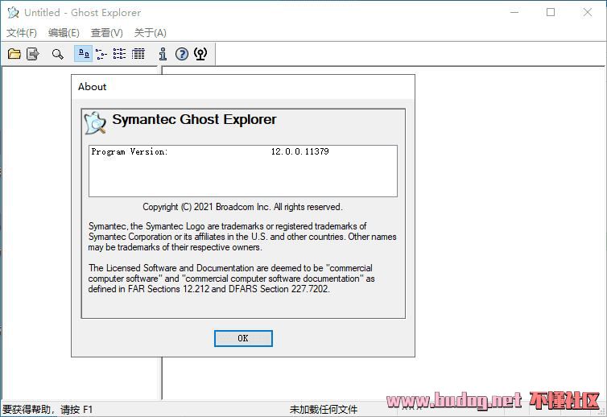Click the Program Version information box
The image size is (607, 417).
[242, 171]
